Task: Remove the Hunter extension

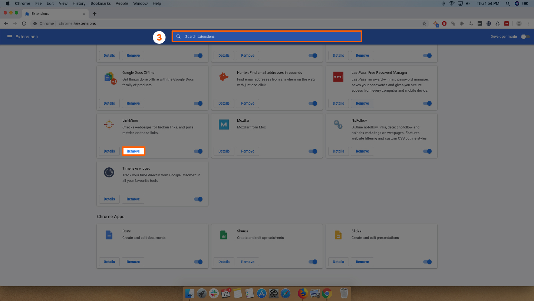Action: (x=248, y=103)
